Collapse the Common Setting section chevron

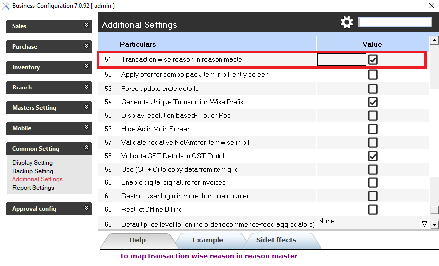[87, 148]
